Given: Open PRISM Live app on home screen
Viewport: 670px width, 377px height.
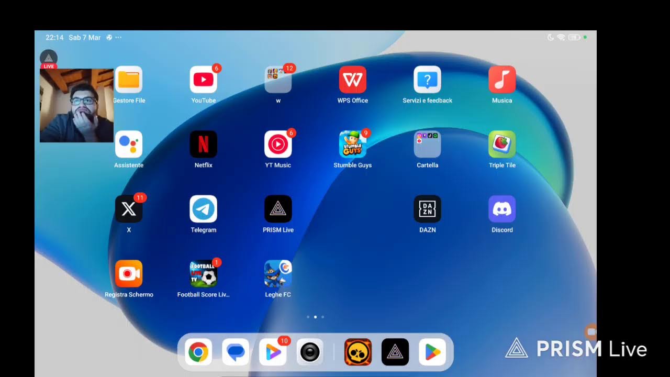Looking at the screenshot, I should pos(278,209).
